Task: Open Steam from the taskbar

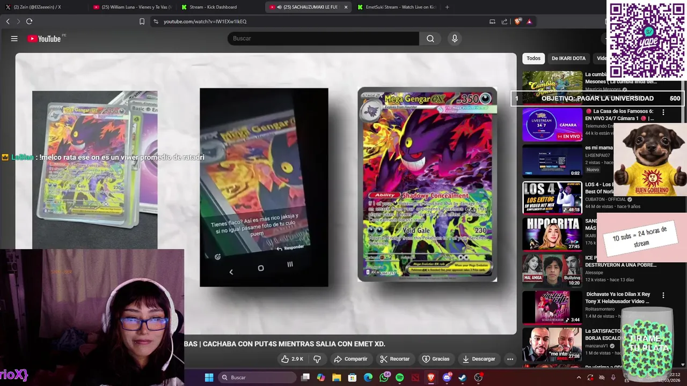Action: coord(462,377)
